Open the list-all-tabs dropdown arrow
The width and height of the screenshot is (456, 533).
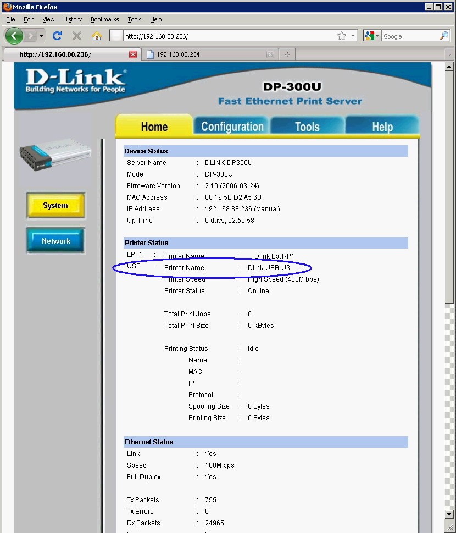449,54
